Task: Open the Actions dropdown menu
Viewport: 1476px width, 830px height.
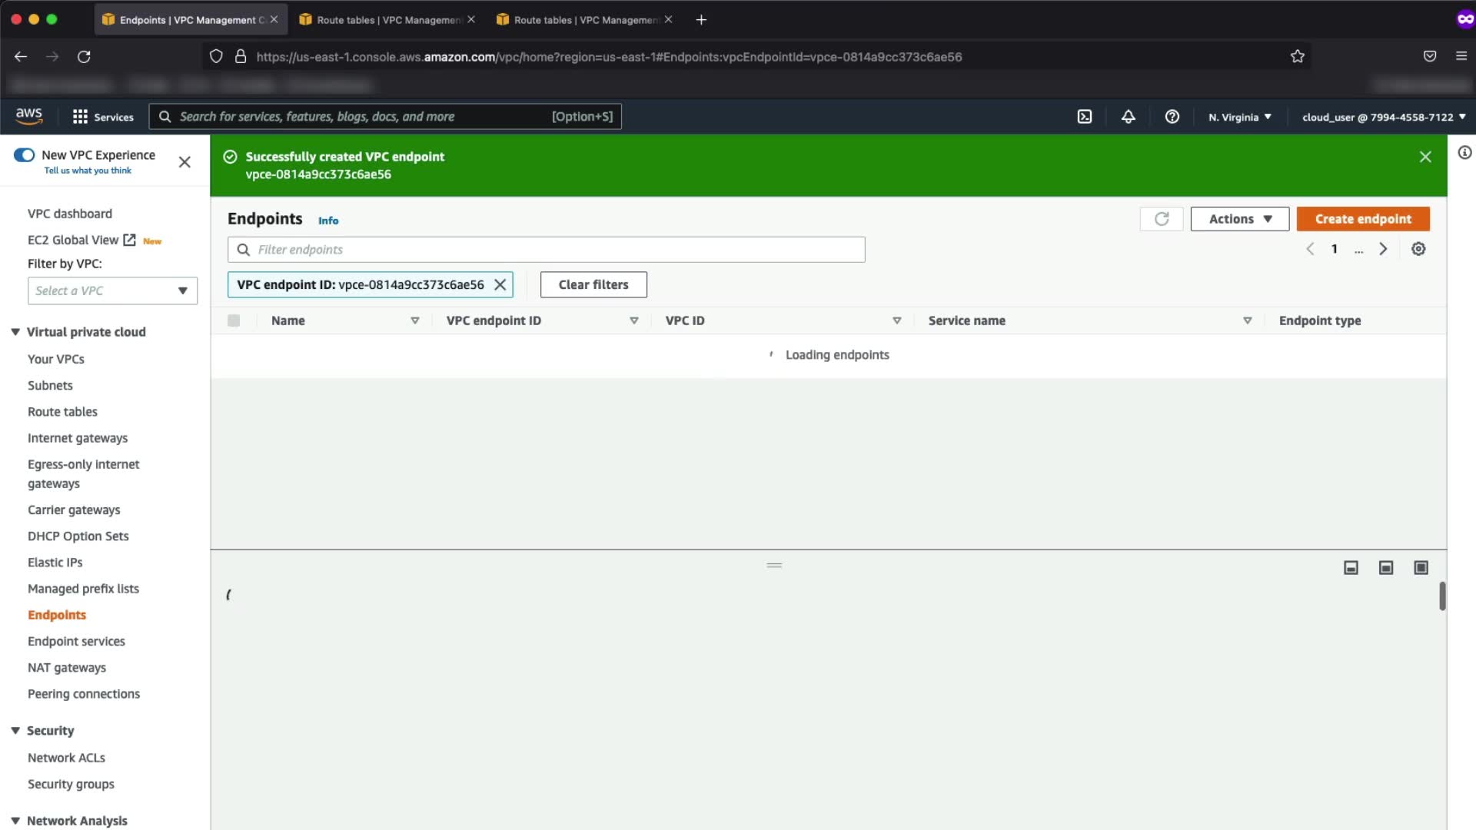Action: (x=1239, y=219)
